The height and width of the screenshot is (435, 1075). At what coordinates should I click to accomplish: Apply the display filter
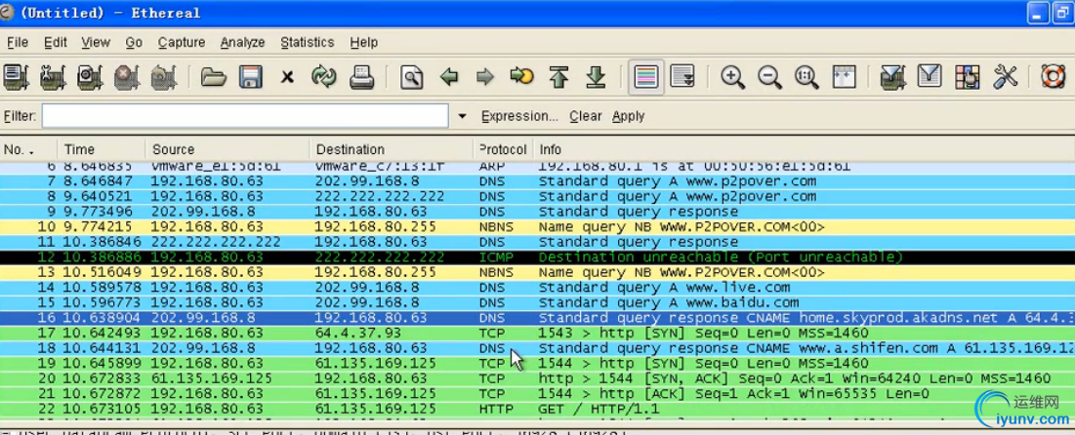point(629,116)
